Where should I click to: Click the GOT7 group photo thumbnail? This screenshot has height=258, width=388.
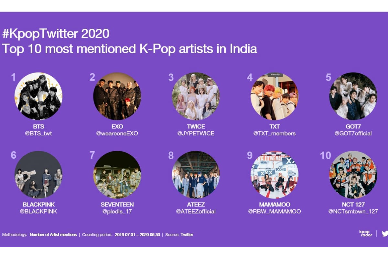(353, 96)
